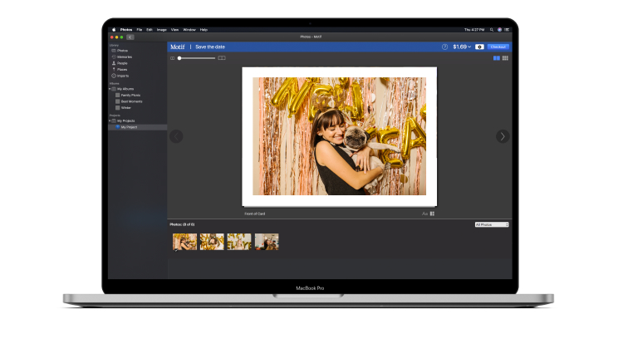This screenshot has height=349, width=618.
Task: Select the first photo thumbnail in tray
Action: click(184, 241)
